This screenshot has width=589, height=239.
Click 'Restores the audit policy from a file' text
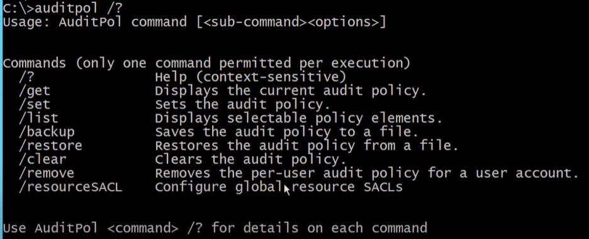(x=306, y=145)
